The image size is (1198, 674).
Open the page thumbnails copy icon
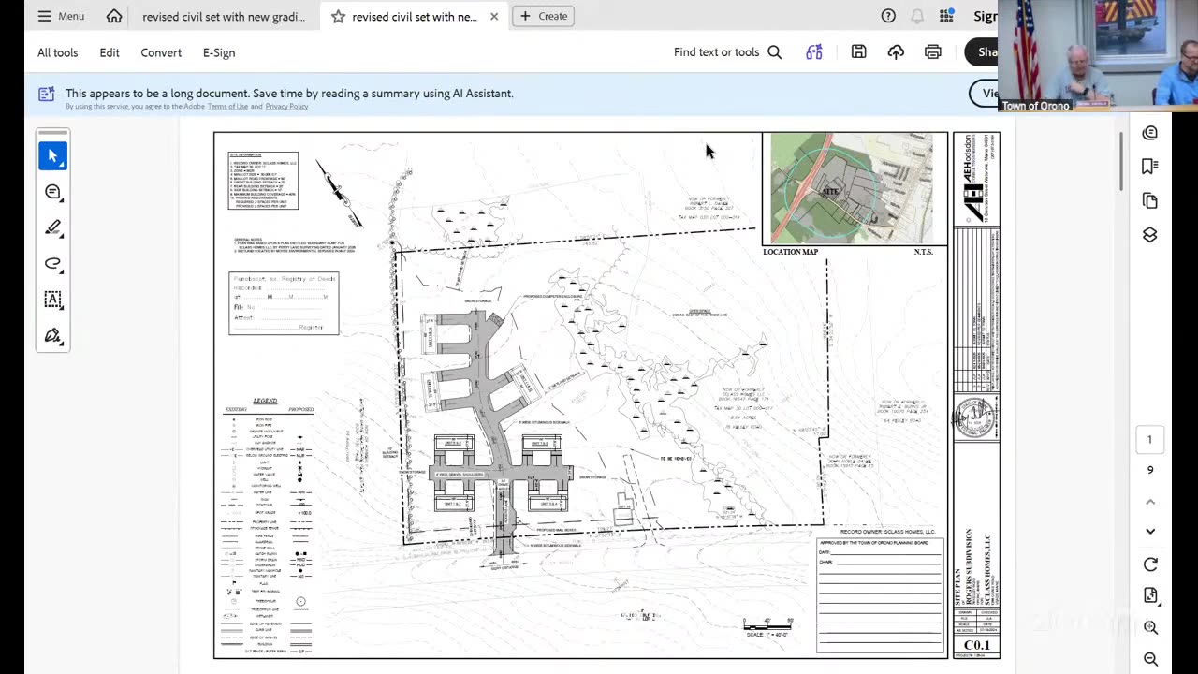[1150, 200]
